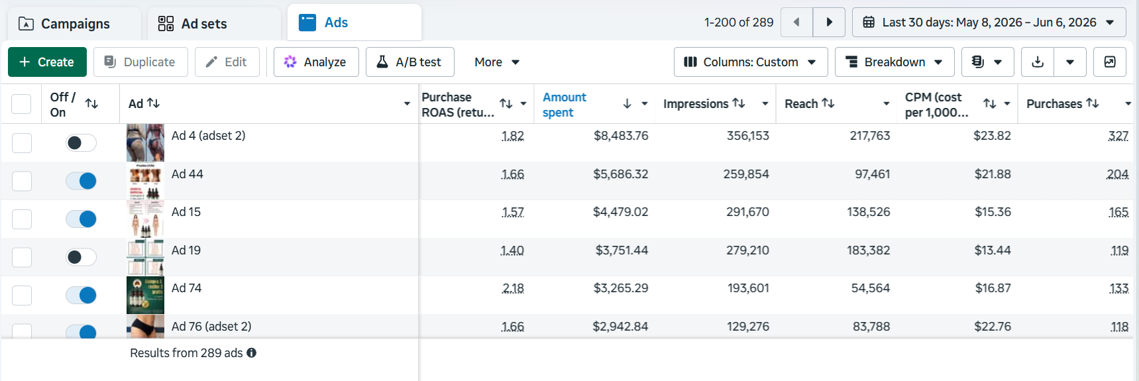Click the open-in-new-window chart icon
1139x381 pixels.
click(x=1110, y=62)
